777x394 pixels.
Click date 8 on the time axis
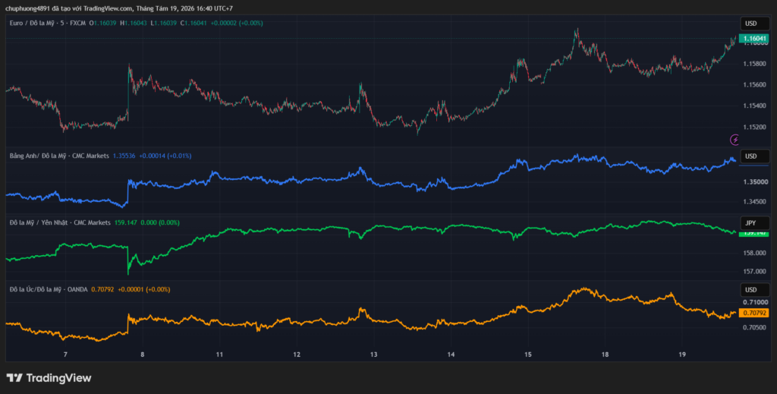[142, 355]
